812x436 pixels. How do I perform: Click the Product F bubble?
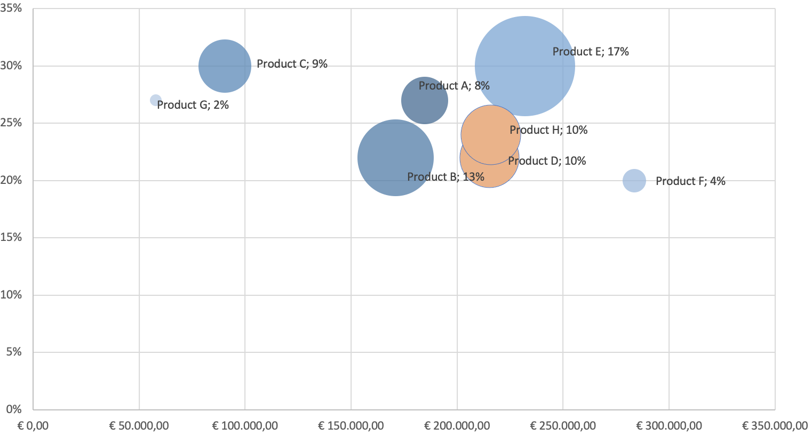[x=634, y=181]
